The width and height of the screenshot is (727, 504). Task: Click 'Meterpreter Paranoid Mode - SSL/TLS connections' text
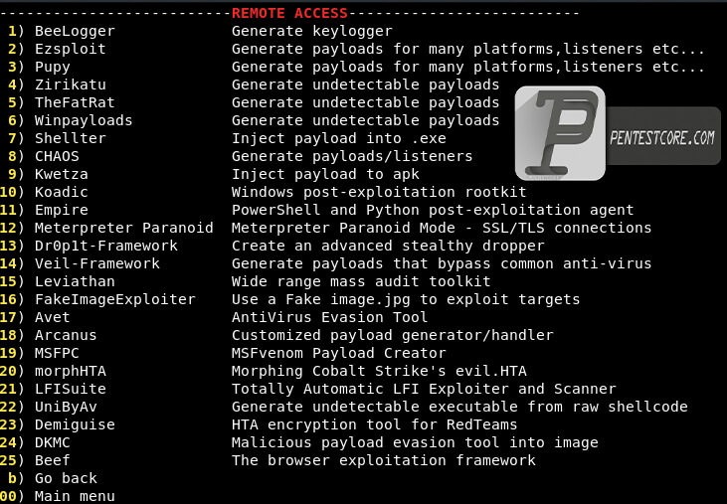[442, 228]
